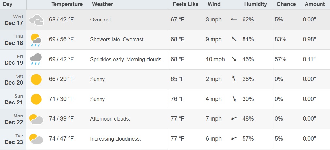Click the wind direction arrow for Dec 17
Image resolution: width=330 pixels, height=150 pixels.
tap(233, 20)
